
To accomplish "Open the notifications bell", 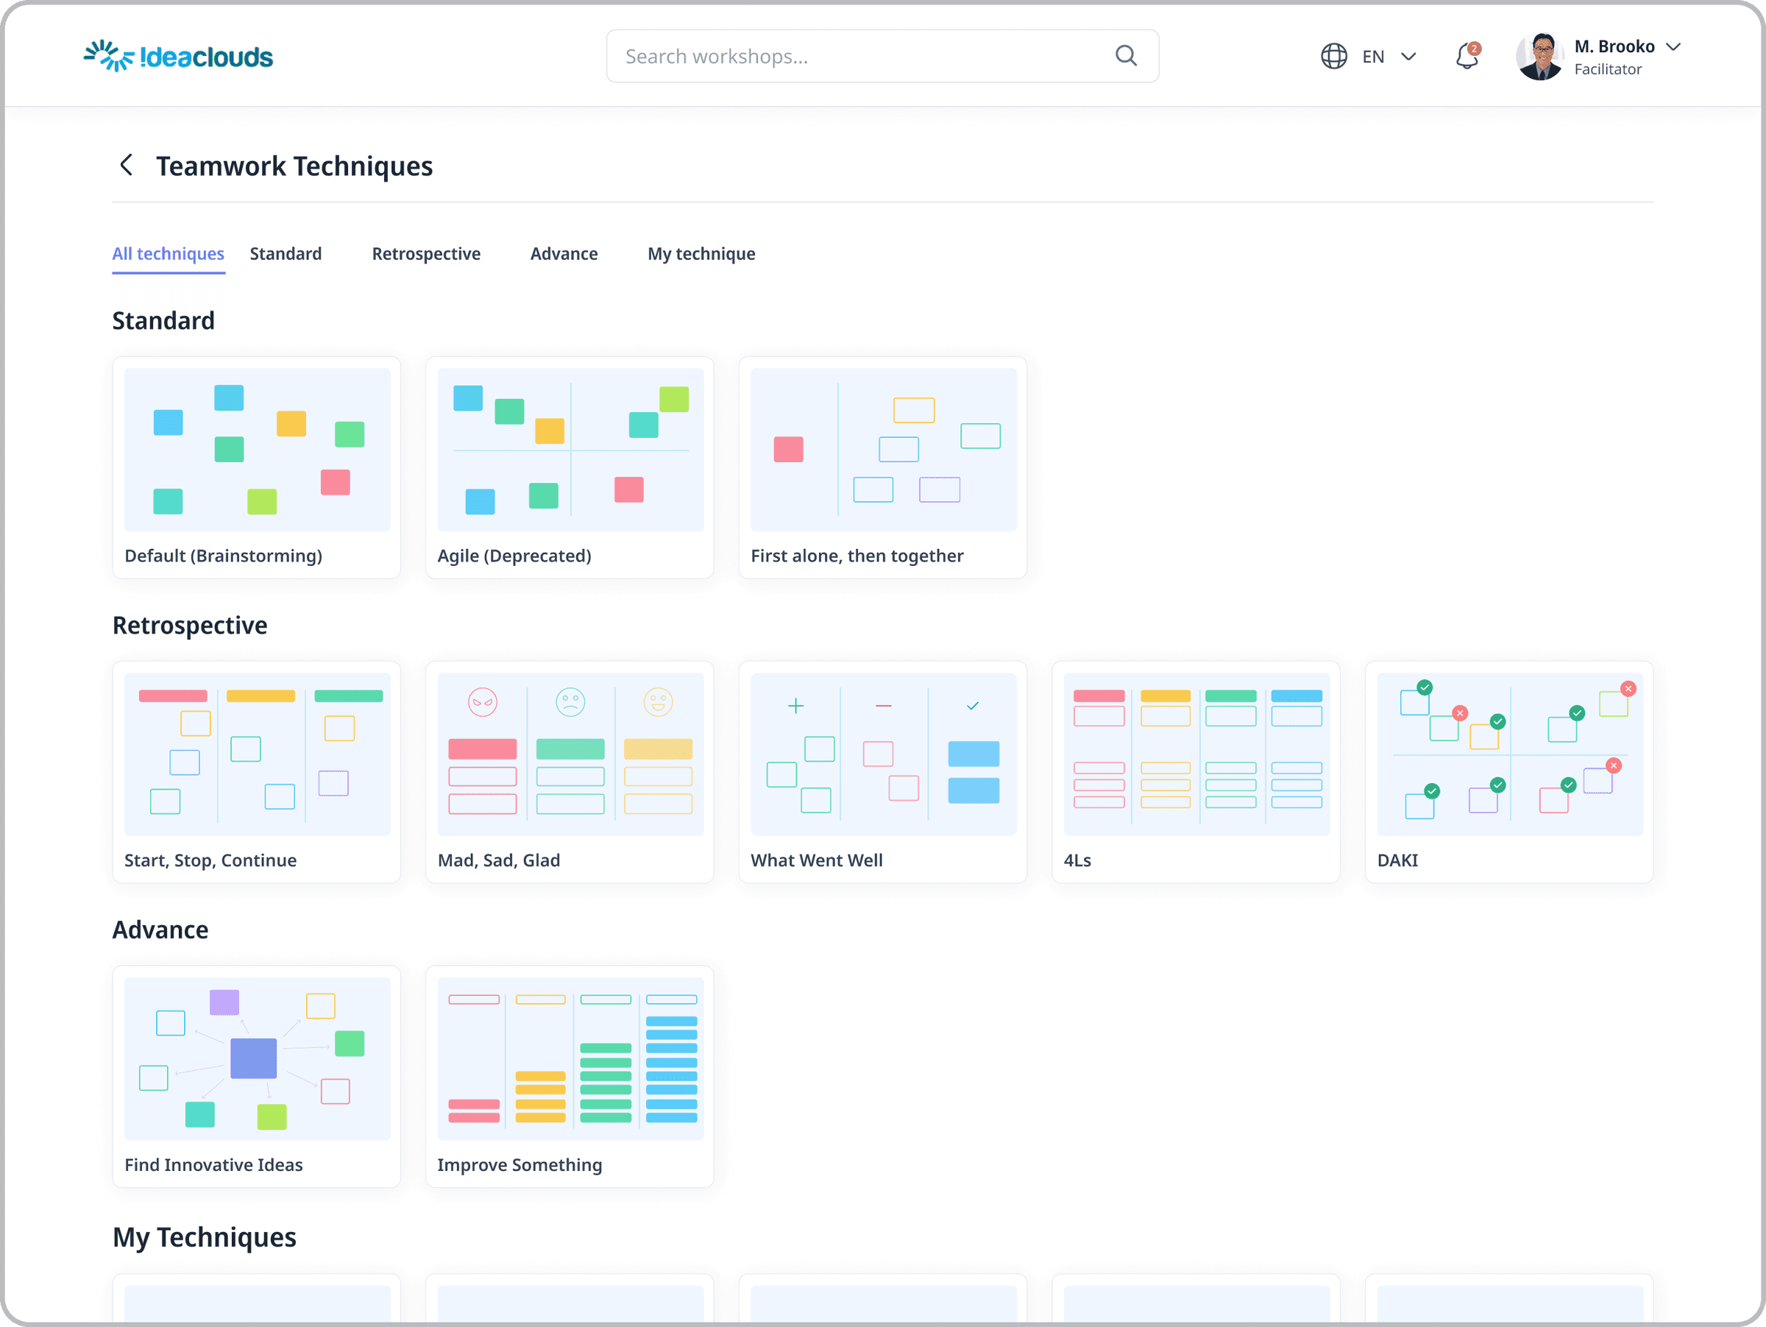I will (1467, 56).
